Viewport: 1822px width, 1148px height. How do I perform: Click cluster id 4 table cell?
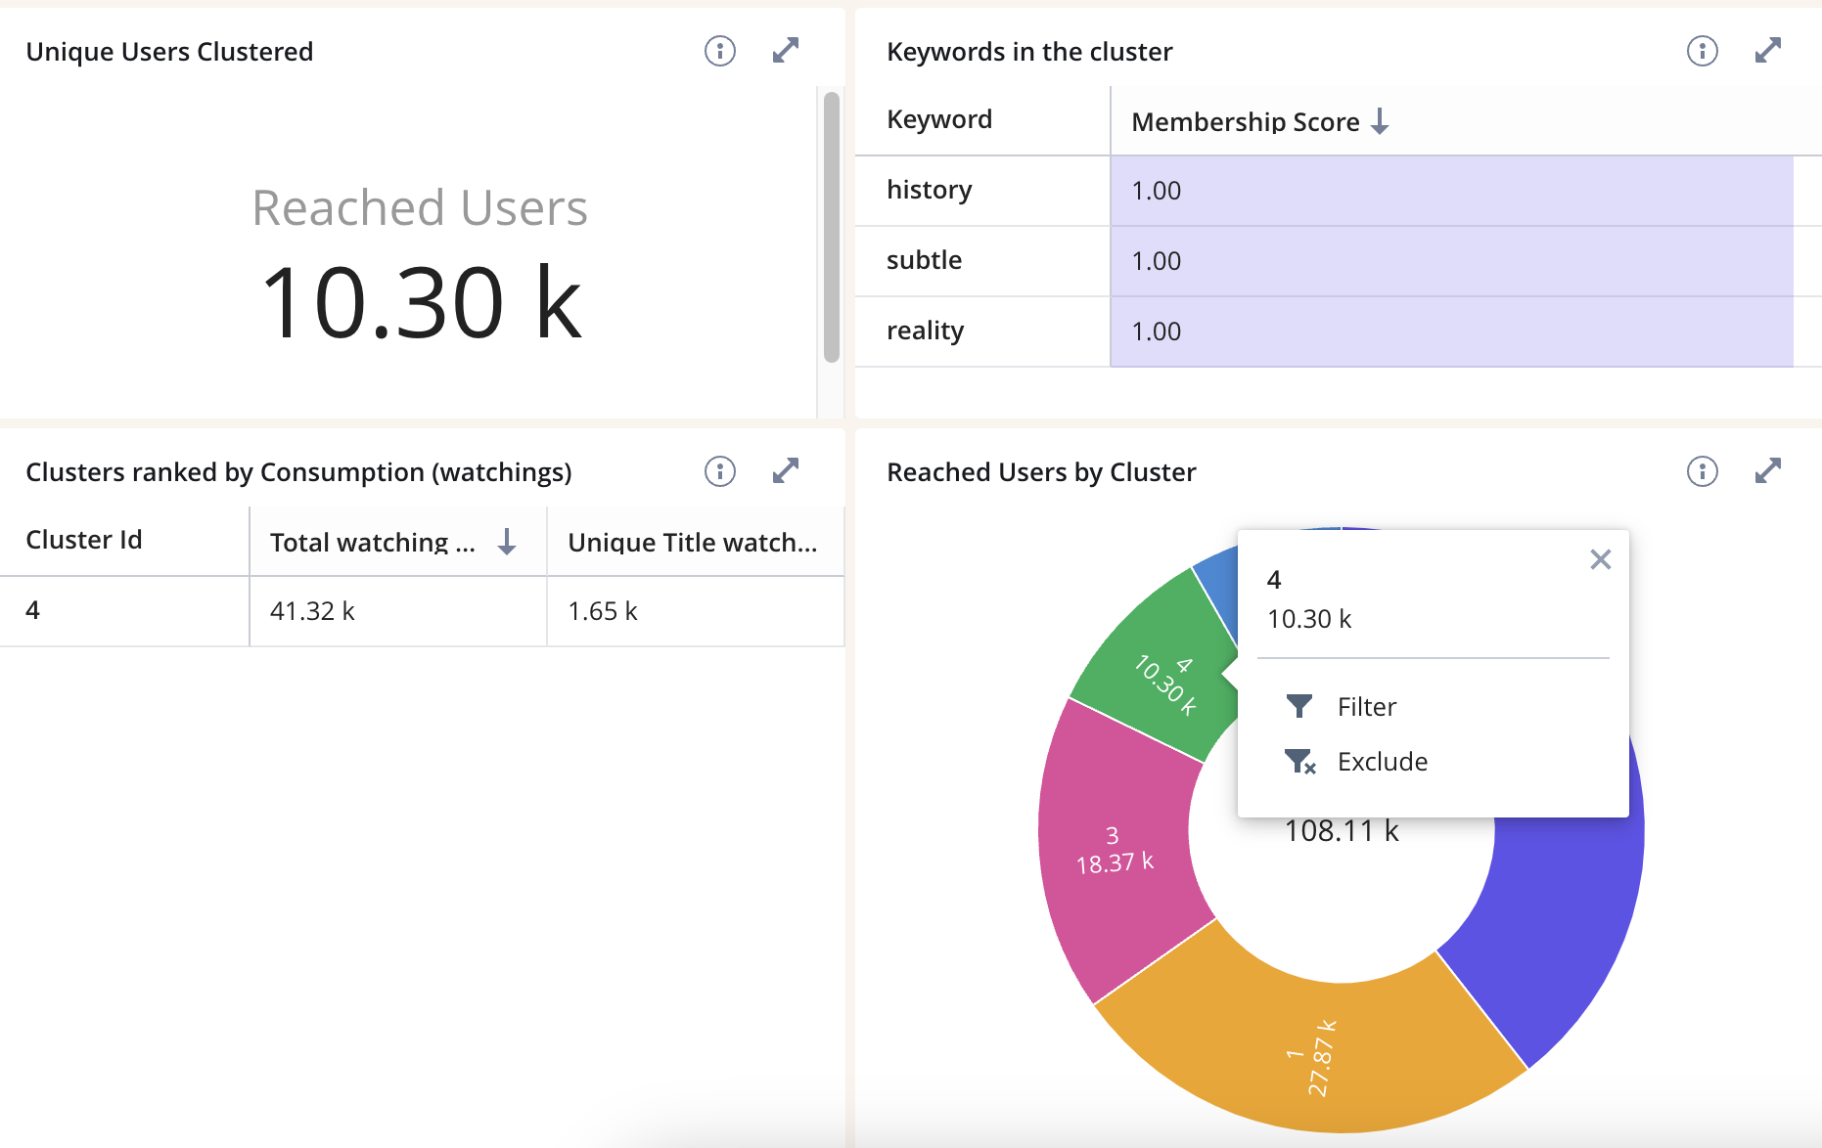coord(124,611)
